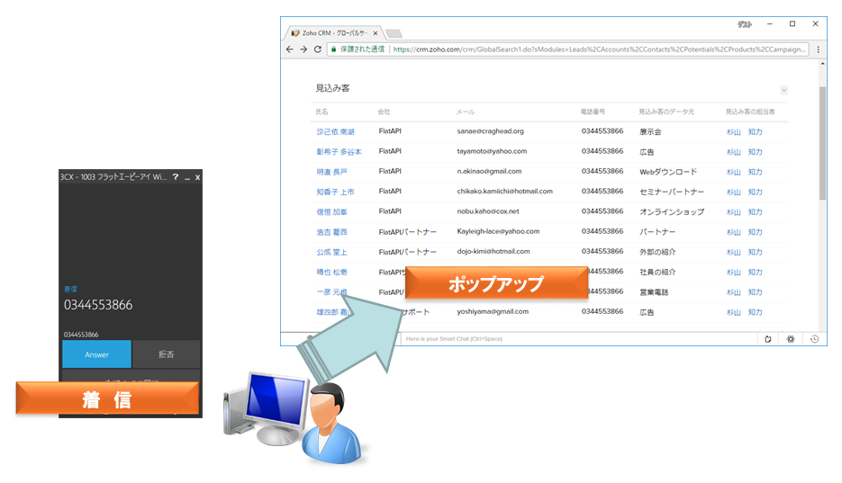This screenshot has width=842, height=483.
Task: Click the 見込み客 section heading
Action: click(x=332, y=88)
